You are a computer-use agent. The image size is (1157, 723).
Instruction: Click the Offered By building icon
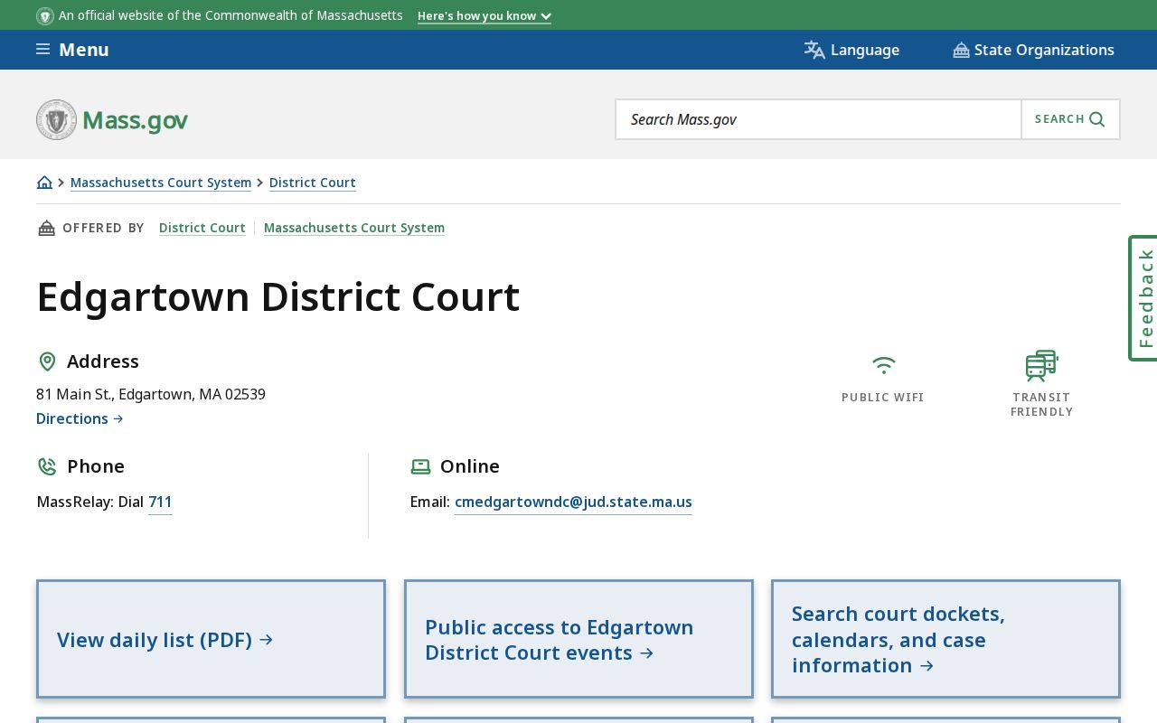tap(46, 228)
